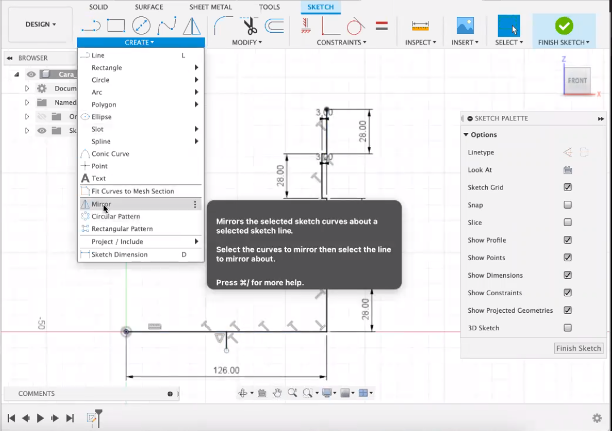Screen dimensions: 612x431
Task: Toggle the Show Points checkbox
Action: pos(567,257)
